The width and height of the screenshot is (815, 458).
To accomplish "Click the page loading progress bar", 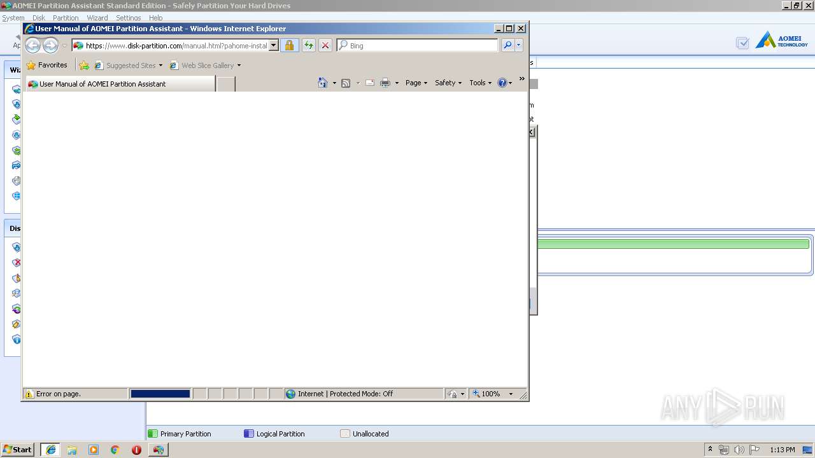I will point(160,394).
